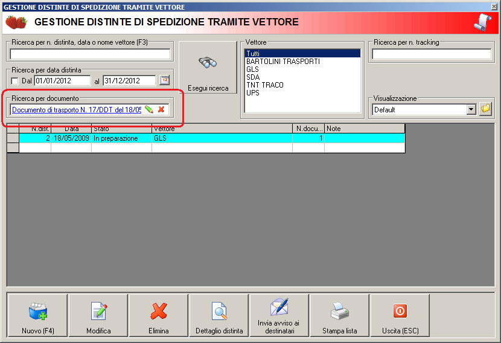Click the N.docu... column header
The width and height of the screenshot is (501, 343).
pos(308,129)
